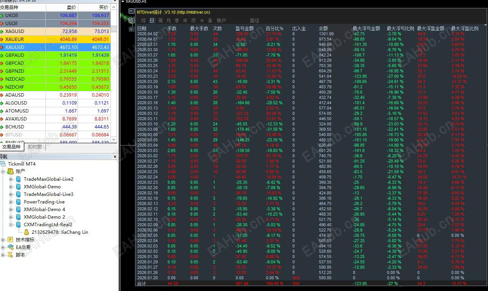Switch to the 周 weekly statistics tab
Image resolution: width=488 pixels, height=291 pixels.
coord(160,20)
